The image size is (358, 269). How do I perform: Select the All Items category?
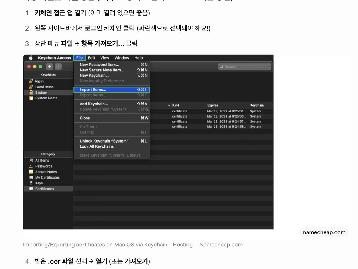coord(48,160)
